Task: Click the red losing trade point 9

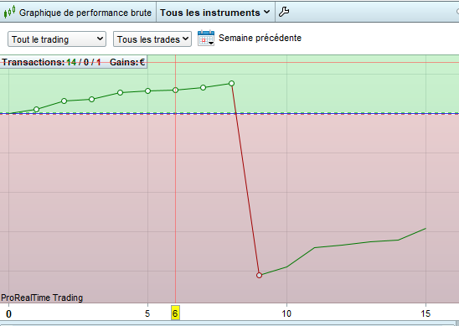Action: point(259,276)
